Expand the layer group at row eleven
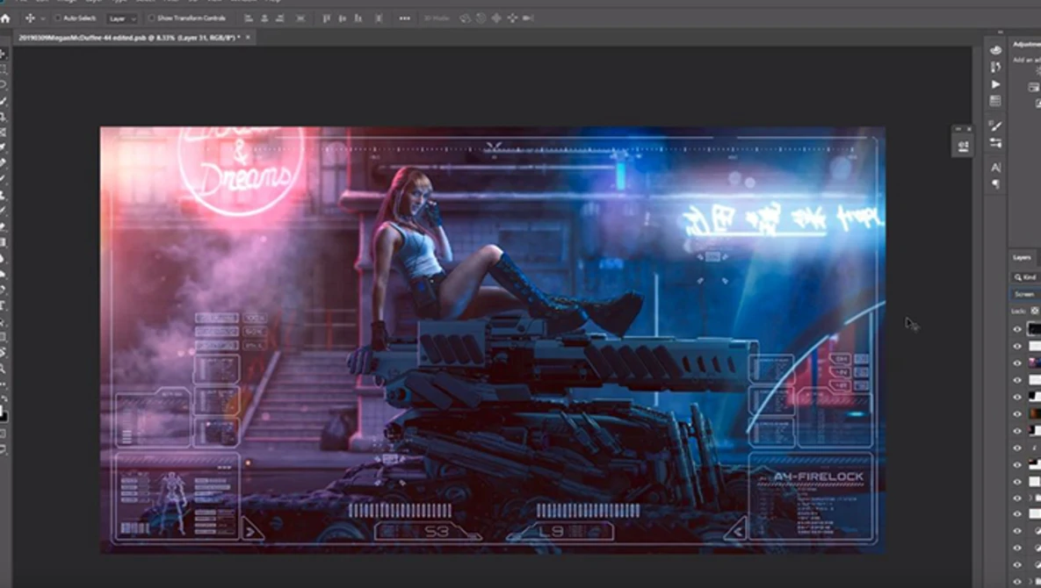Viewport: 1041px width, 588px height. pos(1031,498)
